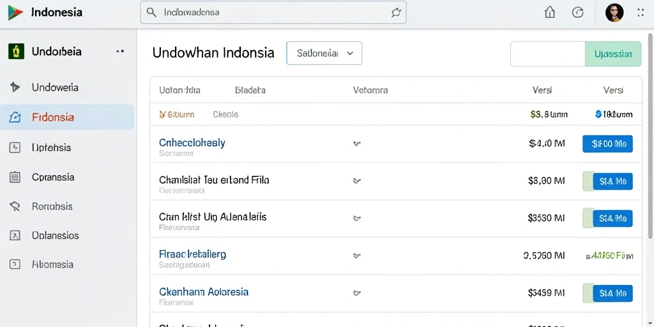The image size is (654, 327).
Task: Click the Cptanesia sidebar icon
Action: pyautogui.click(x=15, y=178)
